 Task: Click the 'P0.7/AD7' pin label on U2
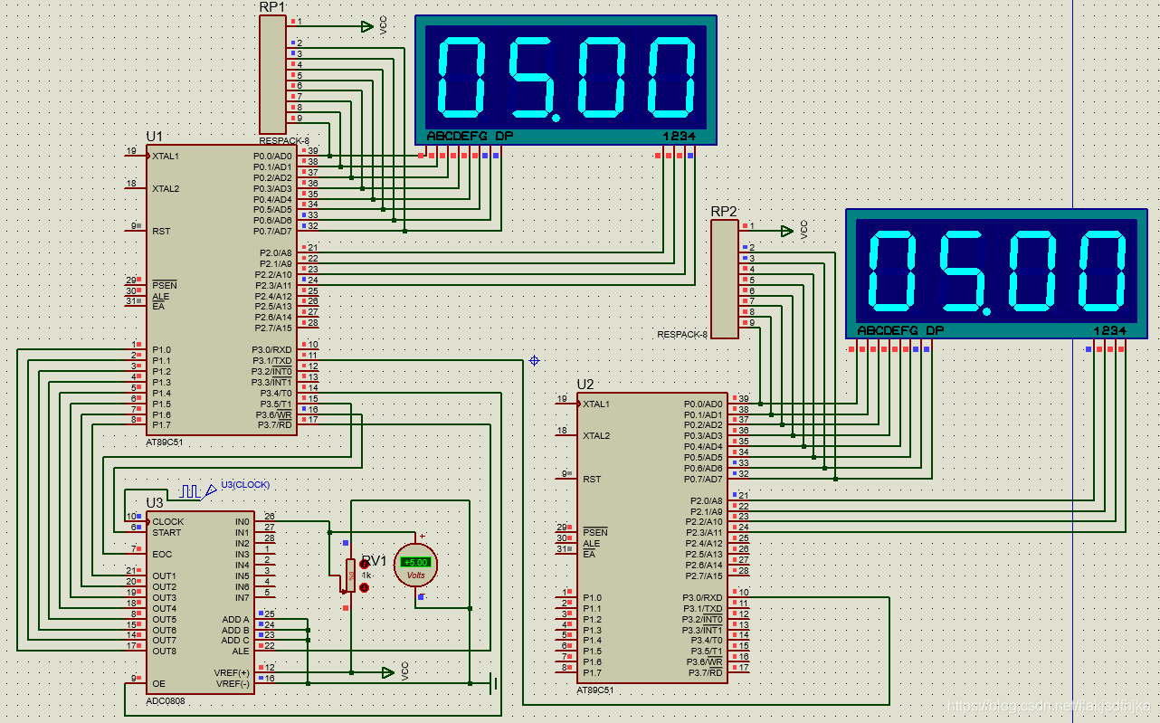[704, 479]
